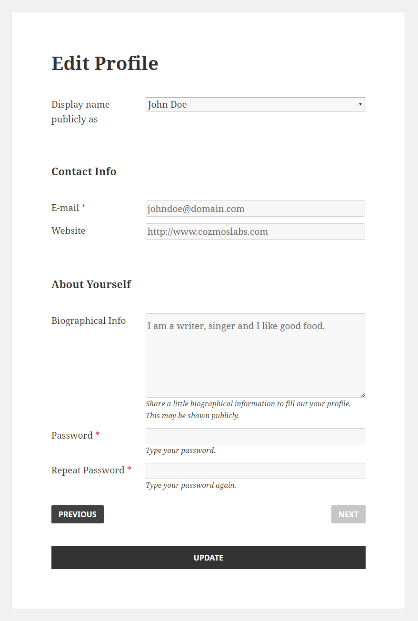Click the Website field label
Screen dimensions: 418x621
69,230
